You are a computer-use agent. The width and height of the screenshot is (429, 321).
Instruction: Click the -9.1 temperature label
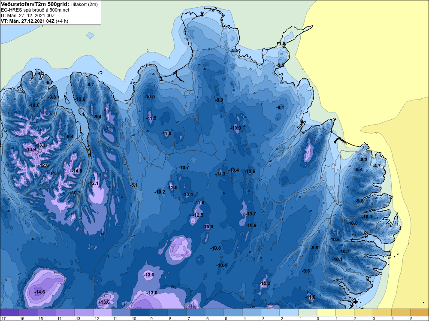coord(280,108)
